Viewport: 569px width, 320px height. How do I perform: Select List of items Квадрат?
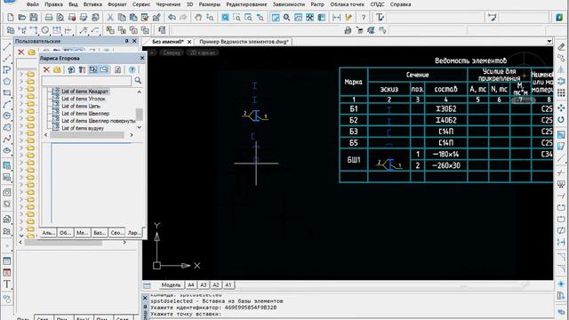tap(85, 92)
